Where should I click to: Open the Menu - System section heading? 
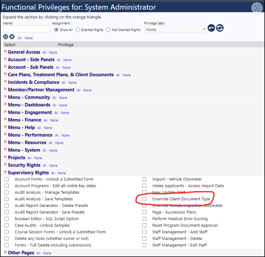point(24,150)
